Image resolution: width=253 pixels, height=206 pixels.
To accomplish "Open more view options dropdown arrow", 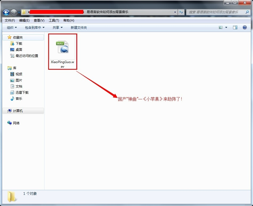I will pyautogui.click(x=226, y=28).
